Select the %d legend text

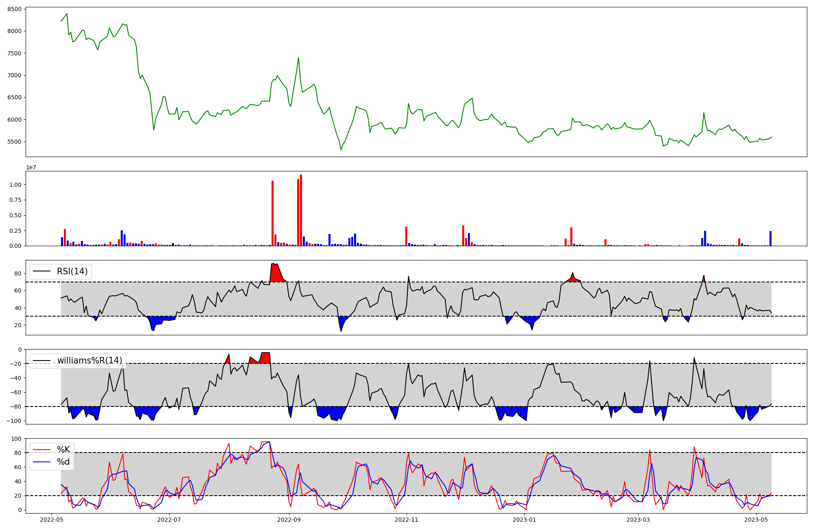tap(63, 462)
